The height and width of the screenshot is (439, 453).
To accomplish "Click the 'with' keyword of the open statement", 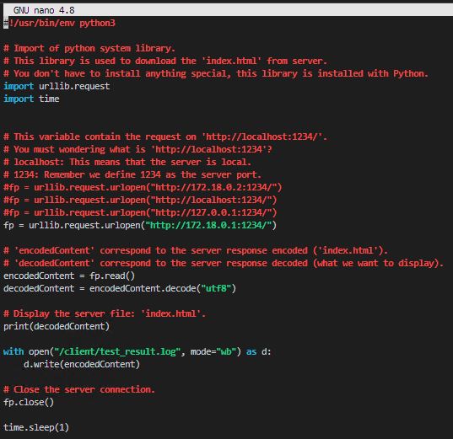I will (13, 351).
